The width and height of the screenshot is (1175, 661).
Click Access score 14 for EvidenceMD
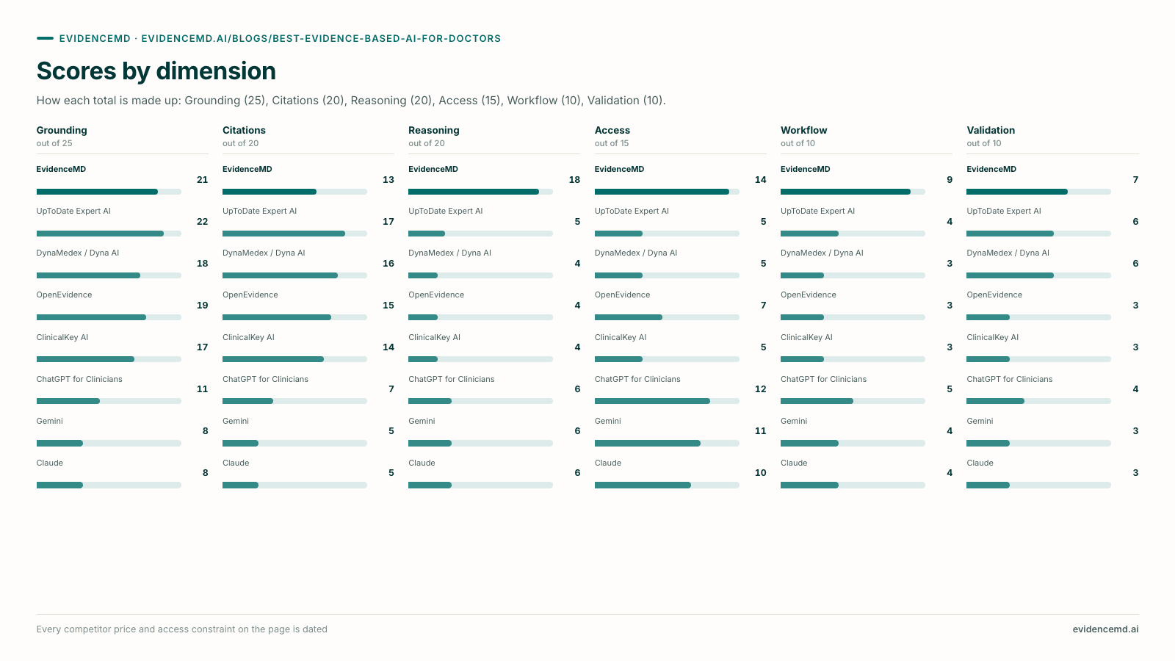point(760,180)
